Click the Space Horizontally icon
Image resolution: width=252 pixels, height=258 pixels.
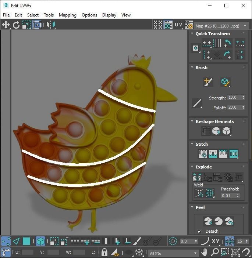point(240,43)
